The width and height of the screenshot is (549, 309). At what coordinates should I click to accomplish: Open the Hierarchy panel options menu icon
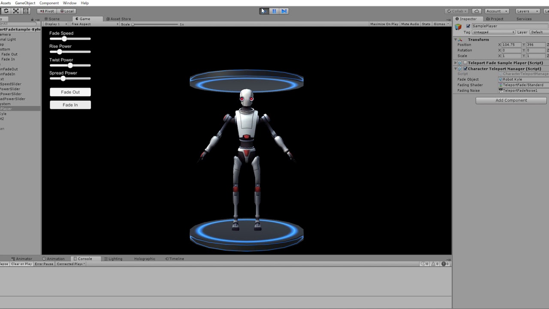click(37, 19)
